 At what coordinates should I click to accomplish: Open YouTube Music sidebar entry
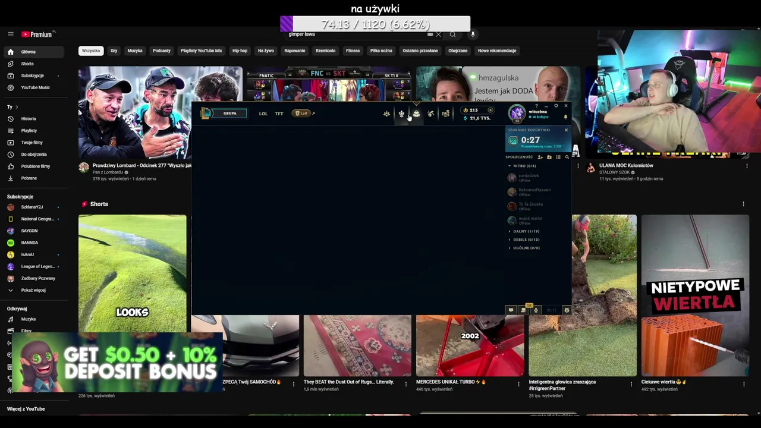pyautogui.click(x=34, y=87)
